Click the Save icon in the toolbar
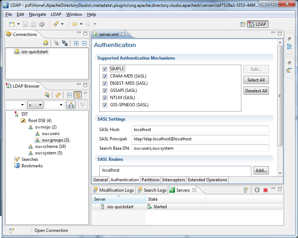298x238 pixels. pyautogui.click(x=25, y=24)
